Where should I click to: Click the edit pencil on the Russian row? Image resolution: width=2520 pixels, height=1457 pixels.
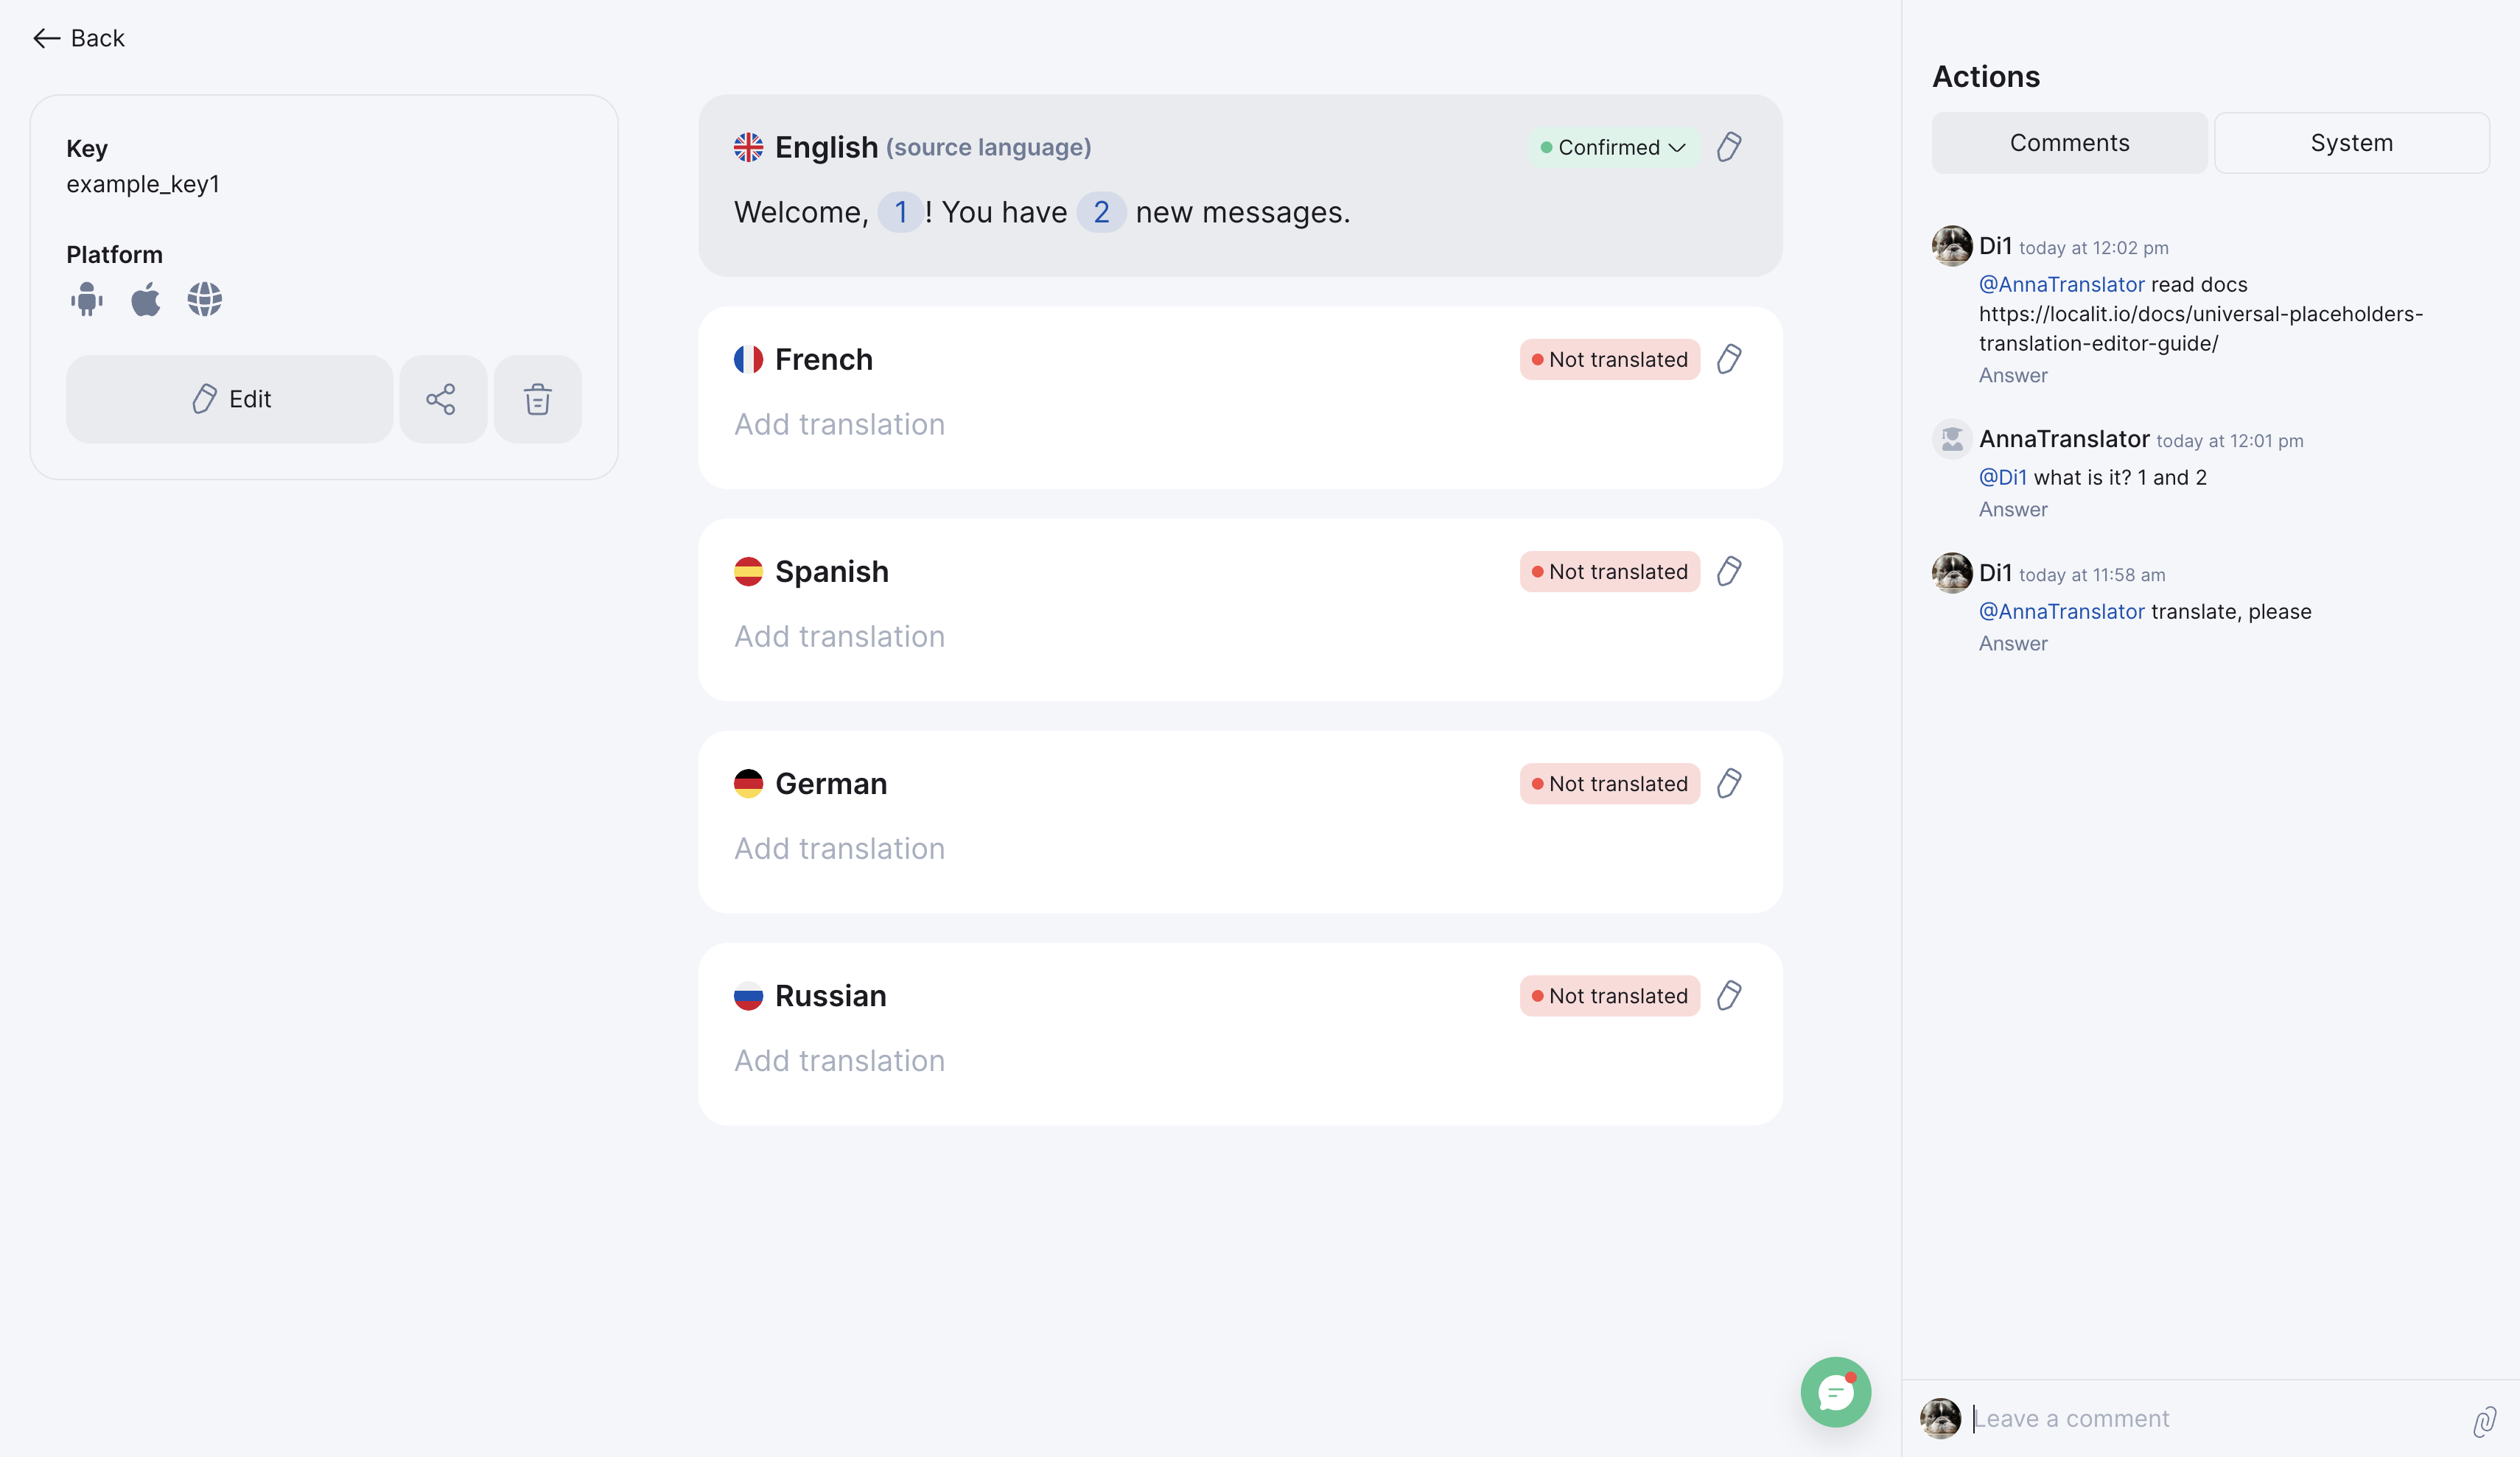coord(1729,995)
